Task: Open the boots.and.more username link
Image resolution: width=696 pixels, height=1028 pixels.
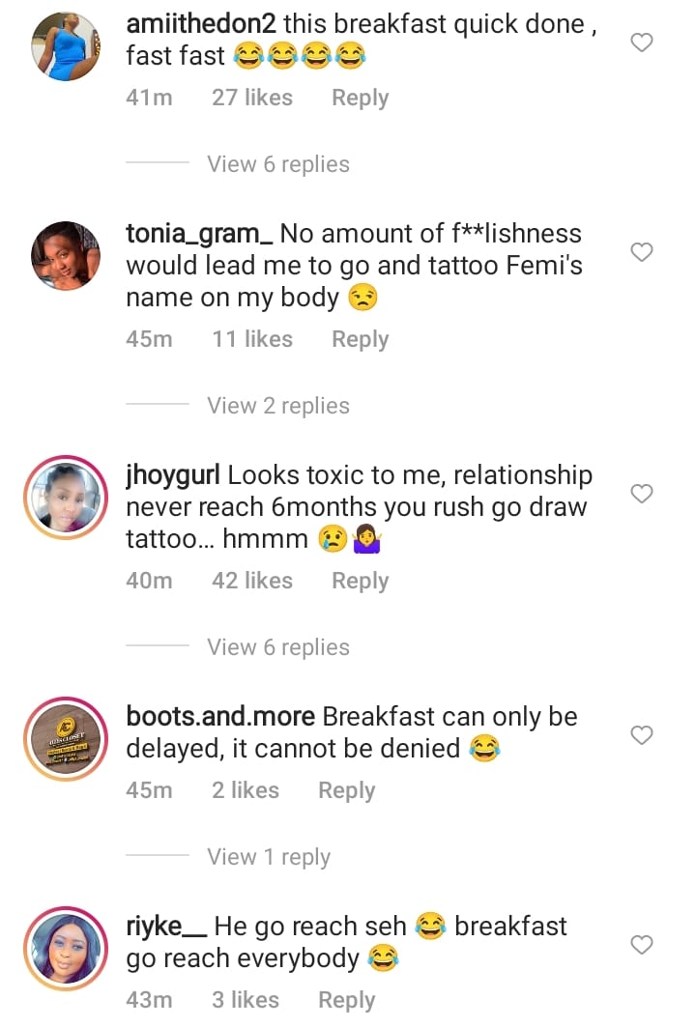Action: [220, 717]
